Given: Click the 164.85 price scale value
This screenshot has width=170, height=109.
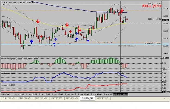Looking at the screenshot, I should tap(165, 54).
